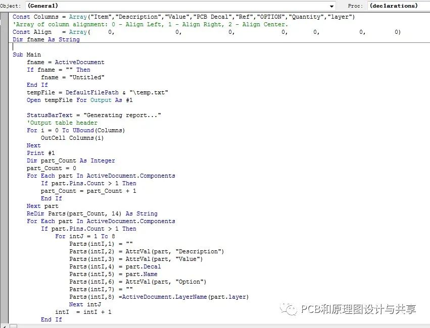Click the line "Next part"
The image size is (430, 328).
tap(42, 206)
